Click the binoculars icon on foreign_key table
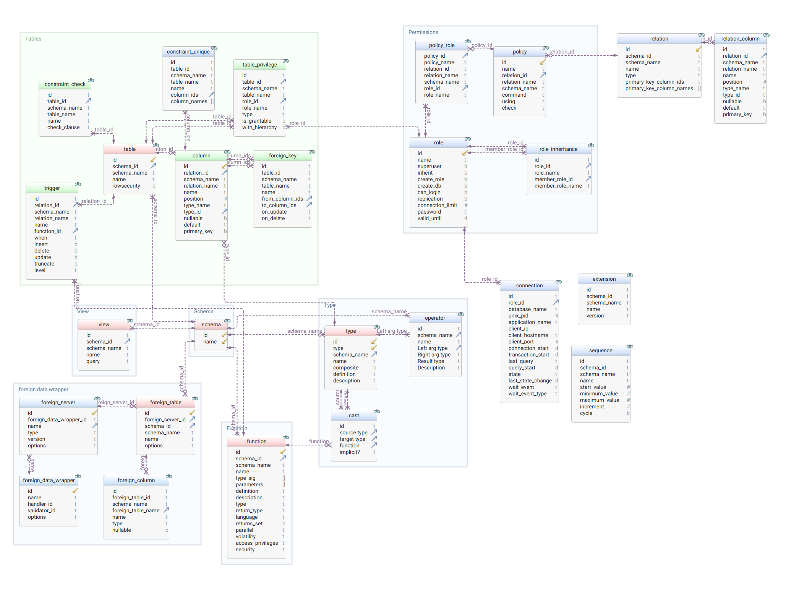786x591 pixels. click(312, 152)
